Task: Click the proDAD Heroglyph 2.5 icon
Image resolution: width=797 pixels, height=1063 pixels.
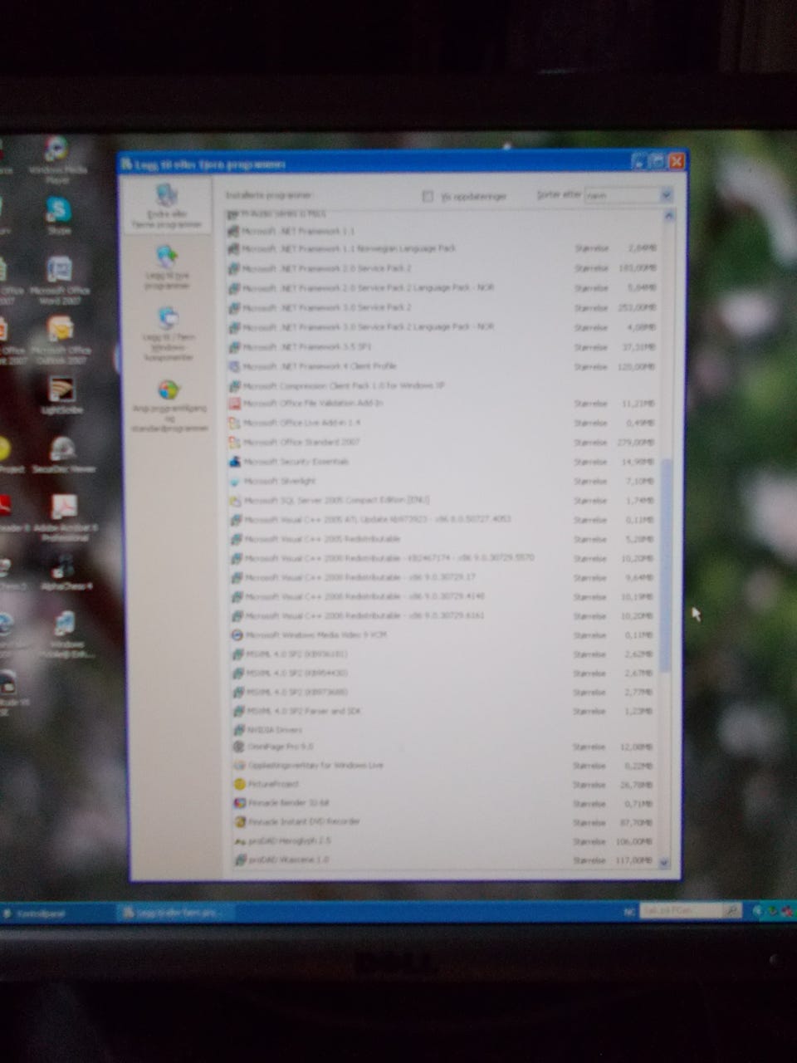Action: click(240, 841)
